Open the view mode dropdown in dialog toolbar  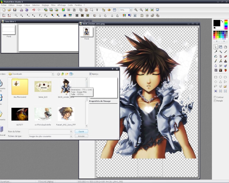71,74
